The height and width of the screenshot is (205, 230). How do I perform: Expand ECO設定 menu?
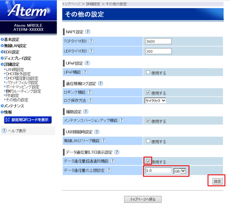tap(10, 52)
